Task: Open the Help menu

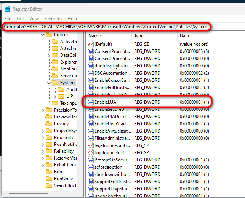Action: [x=72, y=19]
